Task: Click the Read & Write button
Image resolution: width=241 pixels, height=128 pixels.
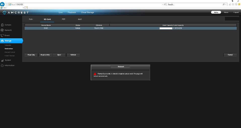Action: point(45,55)
